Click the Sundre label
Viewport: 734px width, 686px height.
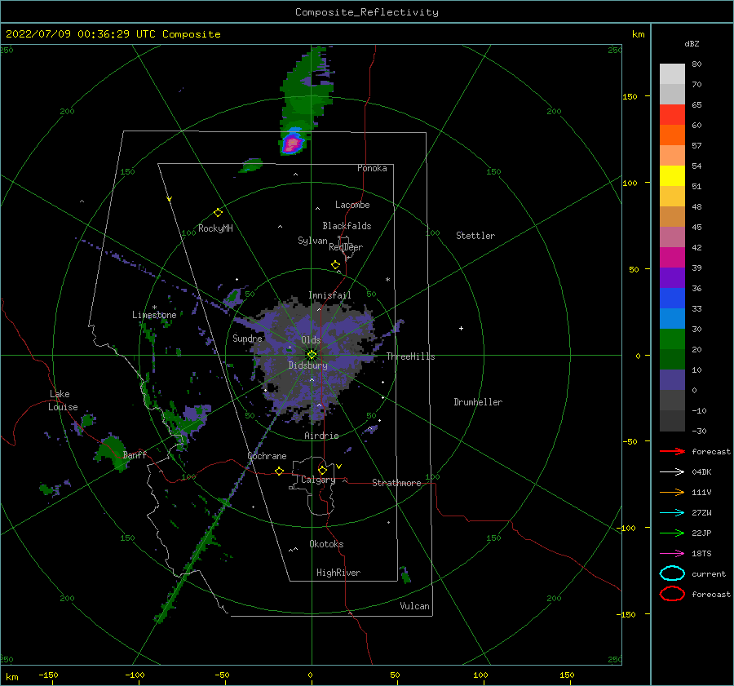click(247, 339)
